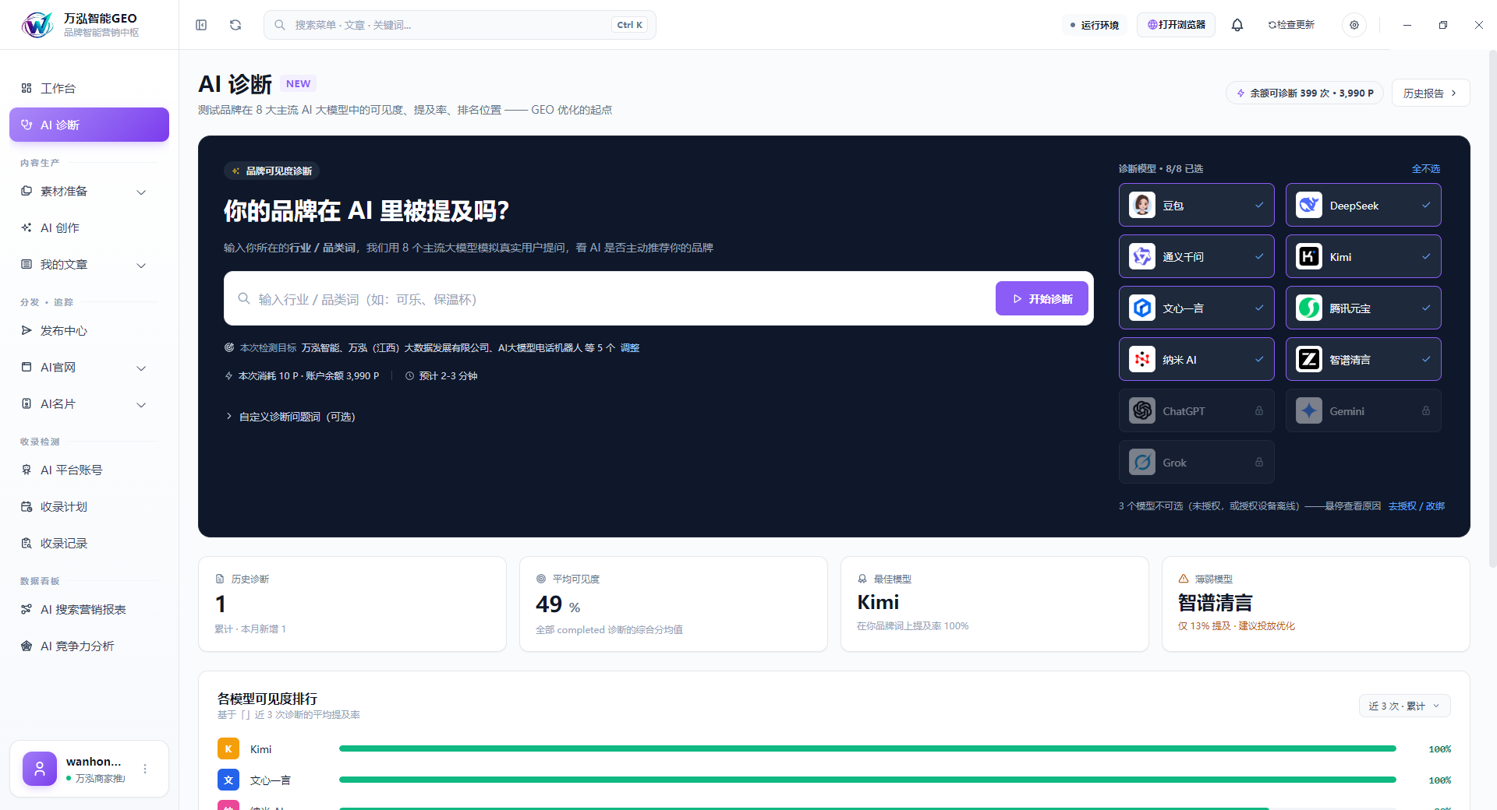This screenshot has height=810, width=1497.
Task: Click the 万泓智能GEO logo
Action: pyautogui.click(x=37, y=25)
